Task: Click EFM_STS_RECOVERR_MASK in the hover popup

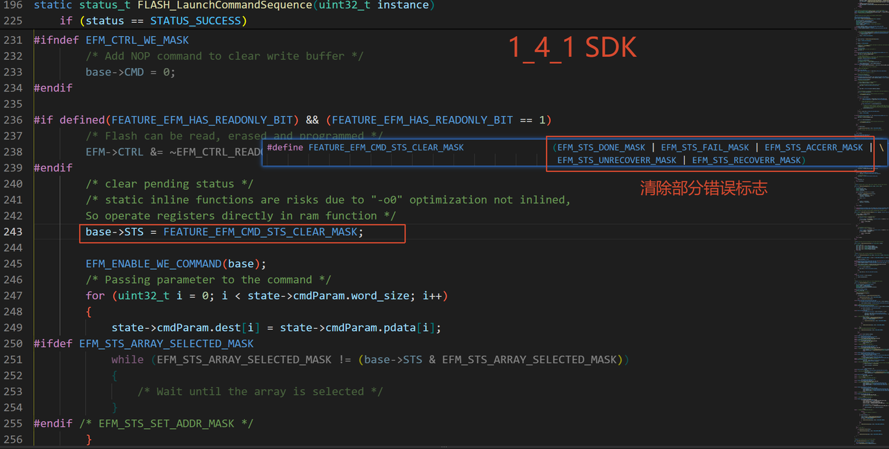Action: 747,160
